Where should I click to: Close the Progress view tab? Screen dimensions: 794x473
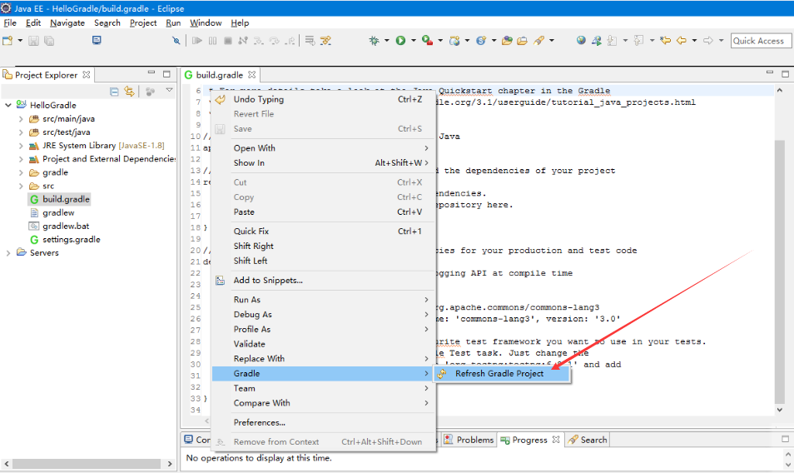[556, 440]
